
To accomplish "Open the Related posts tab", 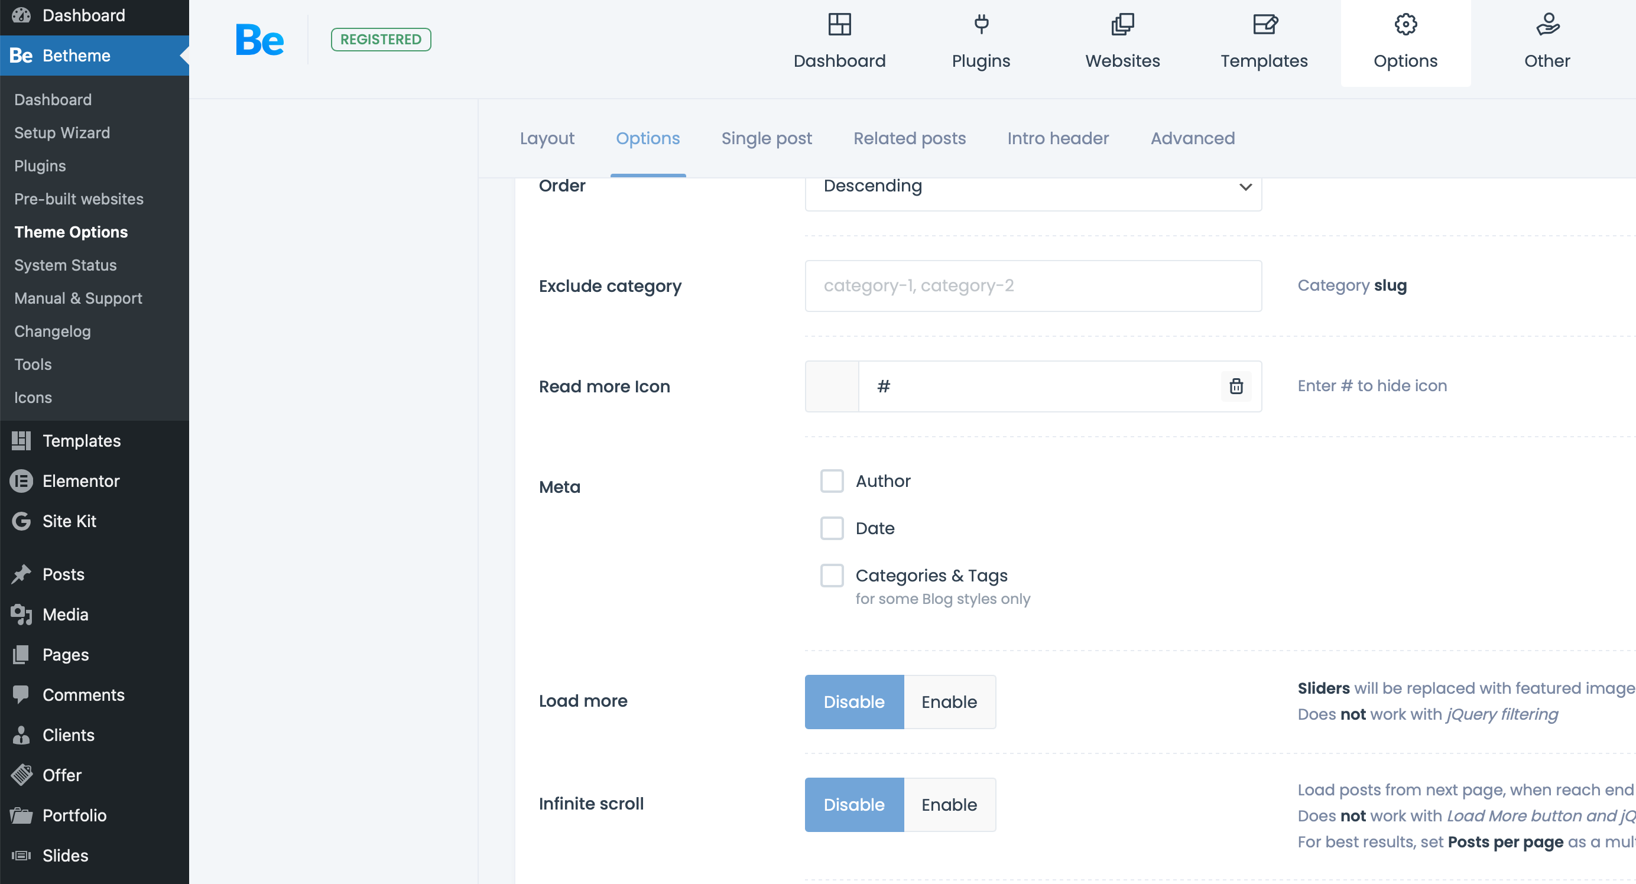I will point(909,138).
